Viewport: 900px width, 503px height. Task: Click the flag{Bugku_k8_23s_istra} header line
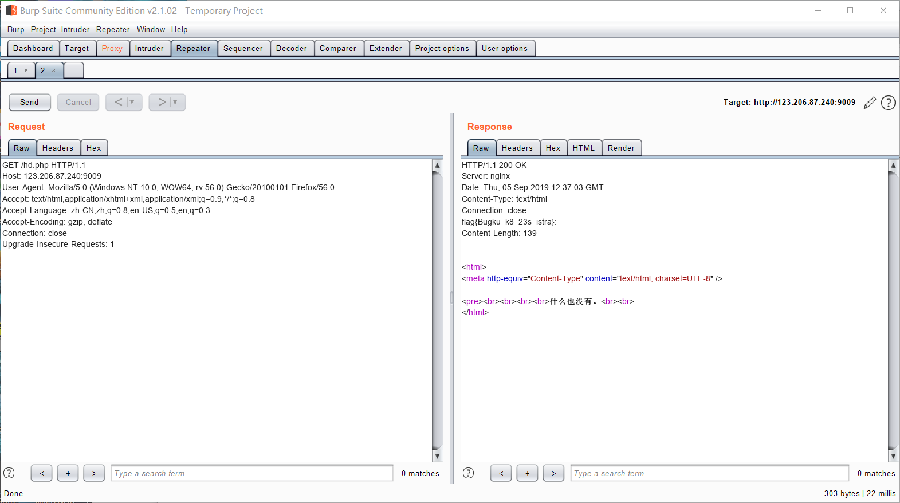coord(509,222)
